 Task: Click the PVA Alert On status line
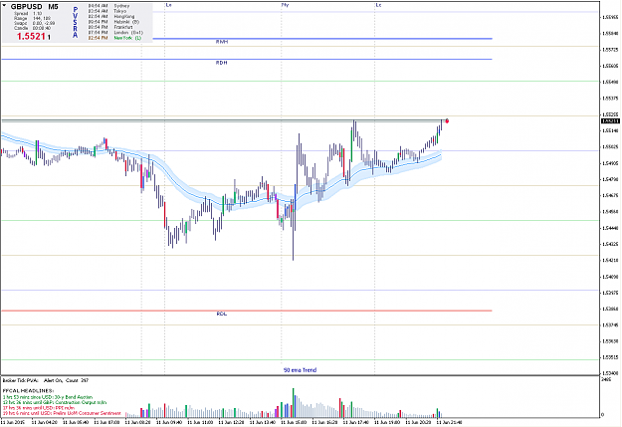click(x=45, y=380)
